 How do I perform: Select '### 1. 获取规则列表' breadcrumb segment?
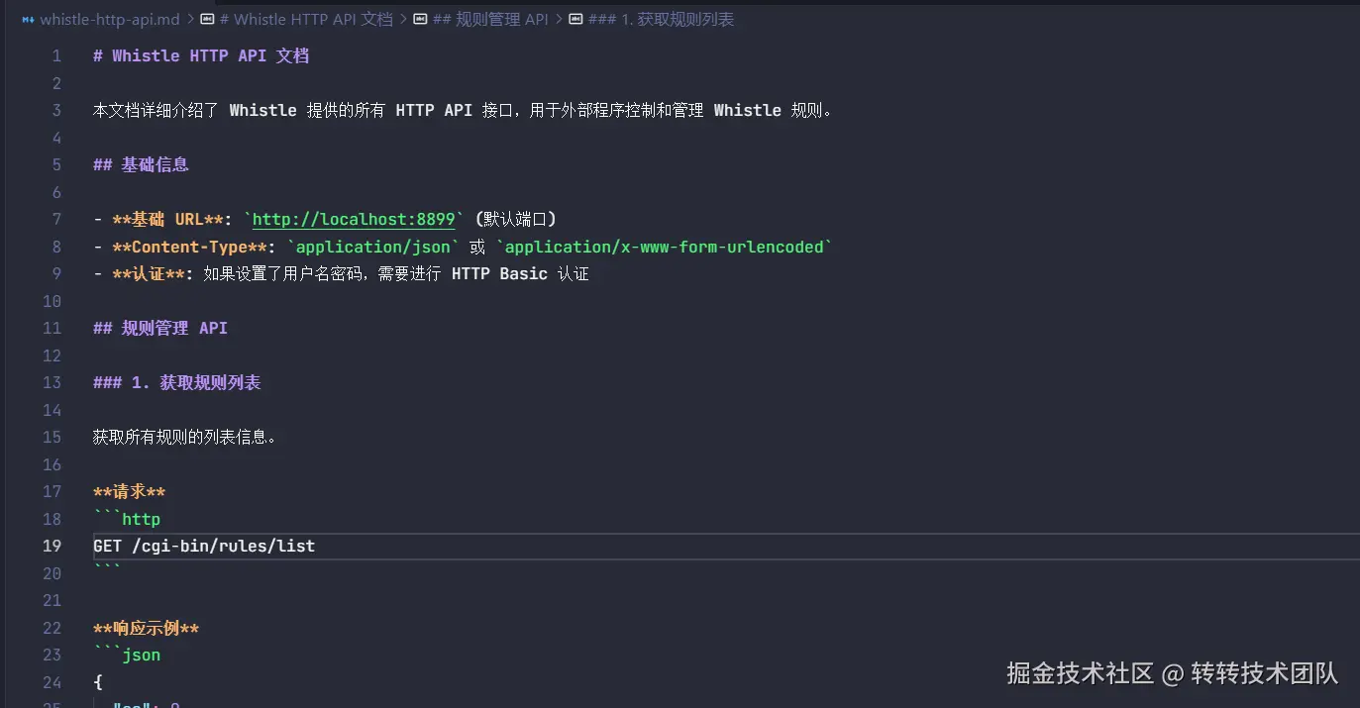pos(661,20)
